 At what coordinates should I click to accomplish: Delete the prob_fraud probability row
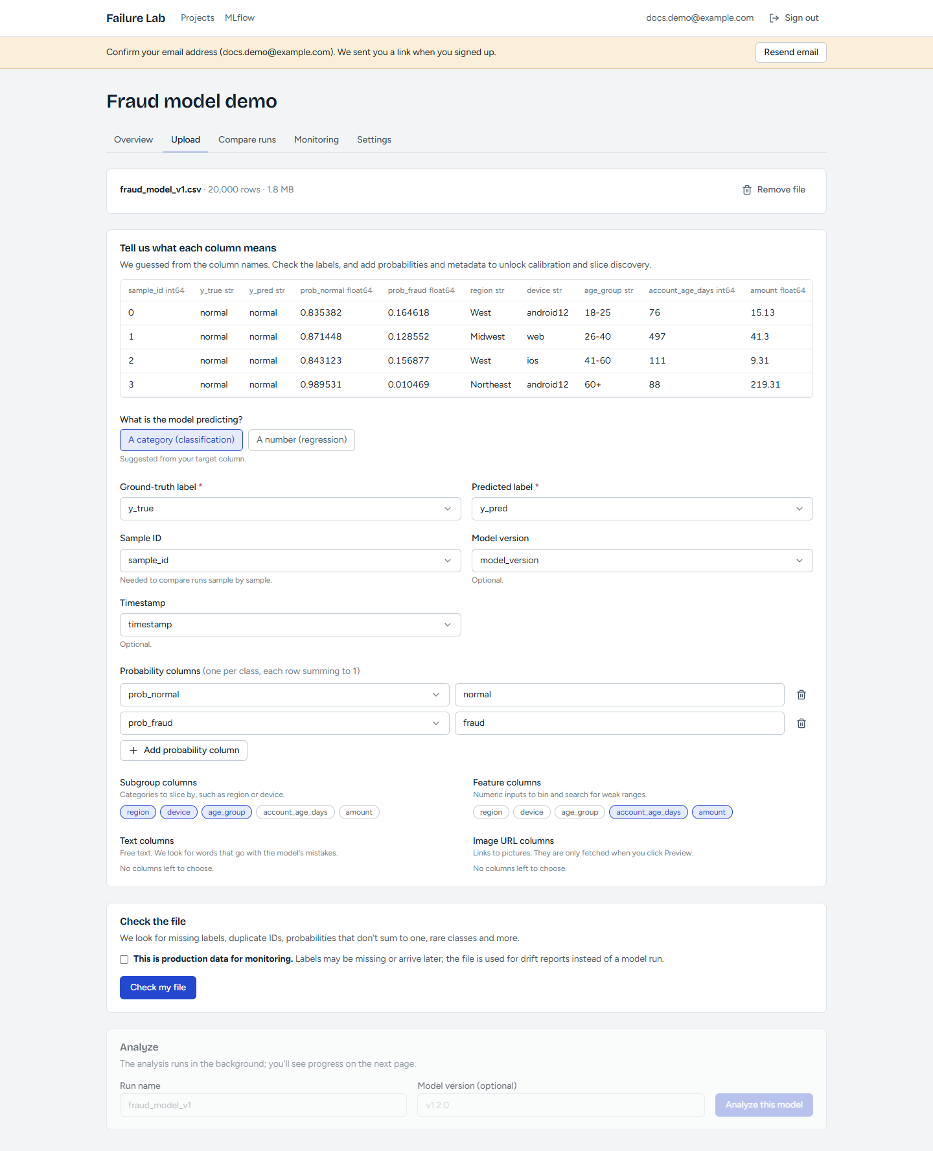801,723
